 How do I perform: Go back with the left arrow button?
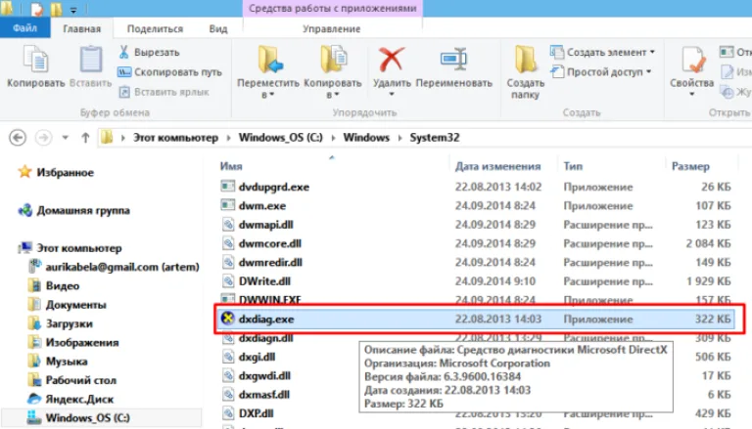18,138
